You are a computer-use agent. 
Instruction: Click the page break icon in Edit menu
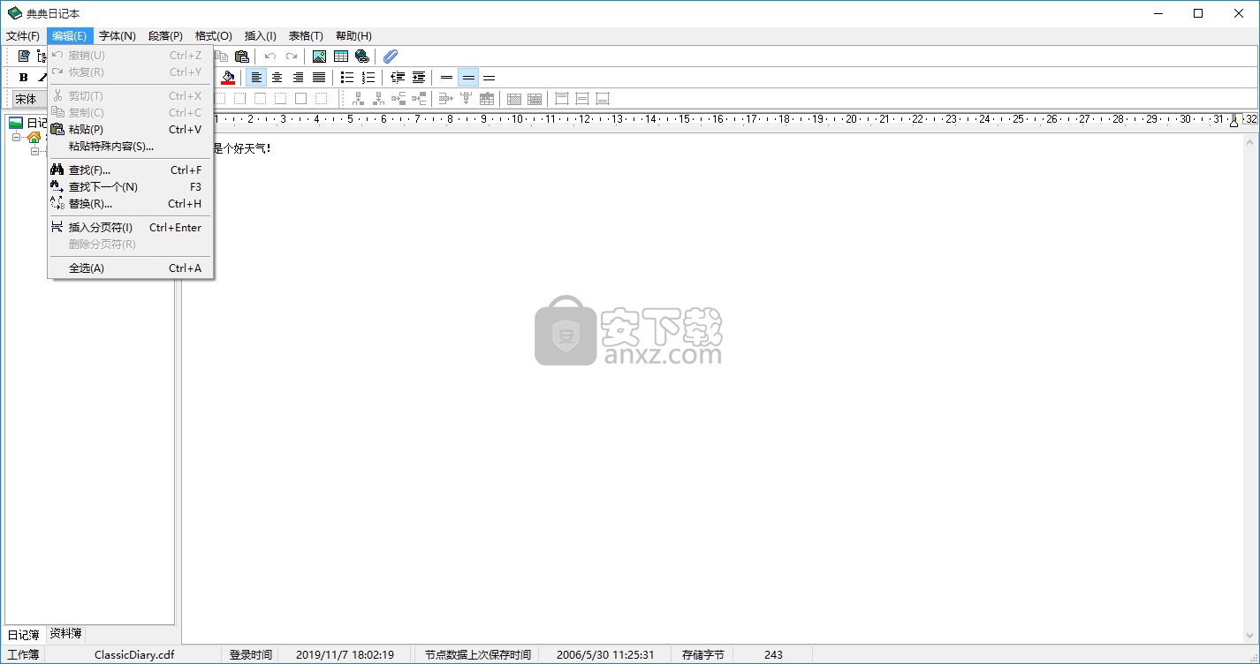tap(57, 227)
